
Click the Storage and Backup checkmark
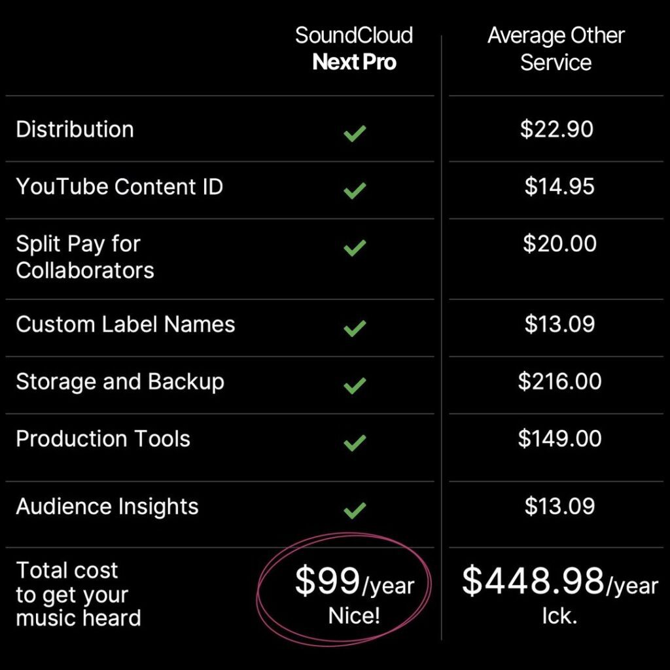pyautogui.click(x=355, y=385)
